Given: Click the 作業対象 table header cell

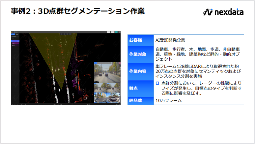Looking at the screenshot, I should pos(140,54).
